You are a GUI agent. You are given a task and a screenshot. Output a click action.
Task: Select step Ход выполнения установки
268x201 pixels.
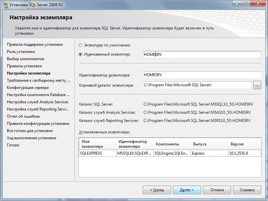(x=31, y=138)
